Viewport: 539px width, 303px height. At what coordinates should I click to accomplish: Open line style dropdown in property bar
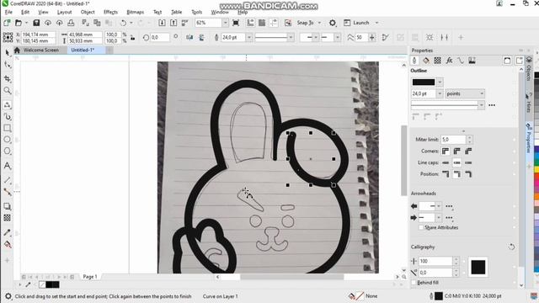click(291, 37)
